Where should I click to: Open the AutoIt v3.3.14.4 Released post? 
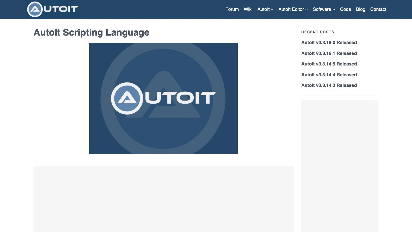(329, 75)
